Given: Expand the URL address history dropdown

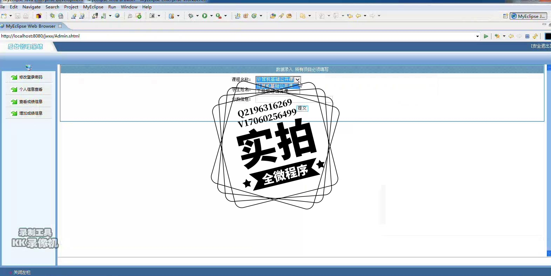Looking at the screenshot, I should (477, 36).
